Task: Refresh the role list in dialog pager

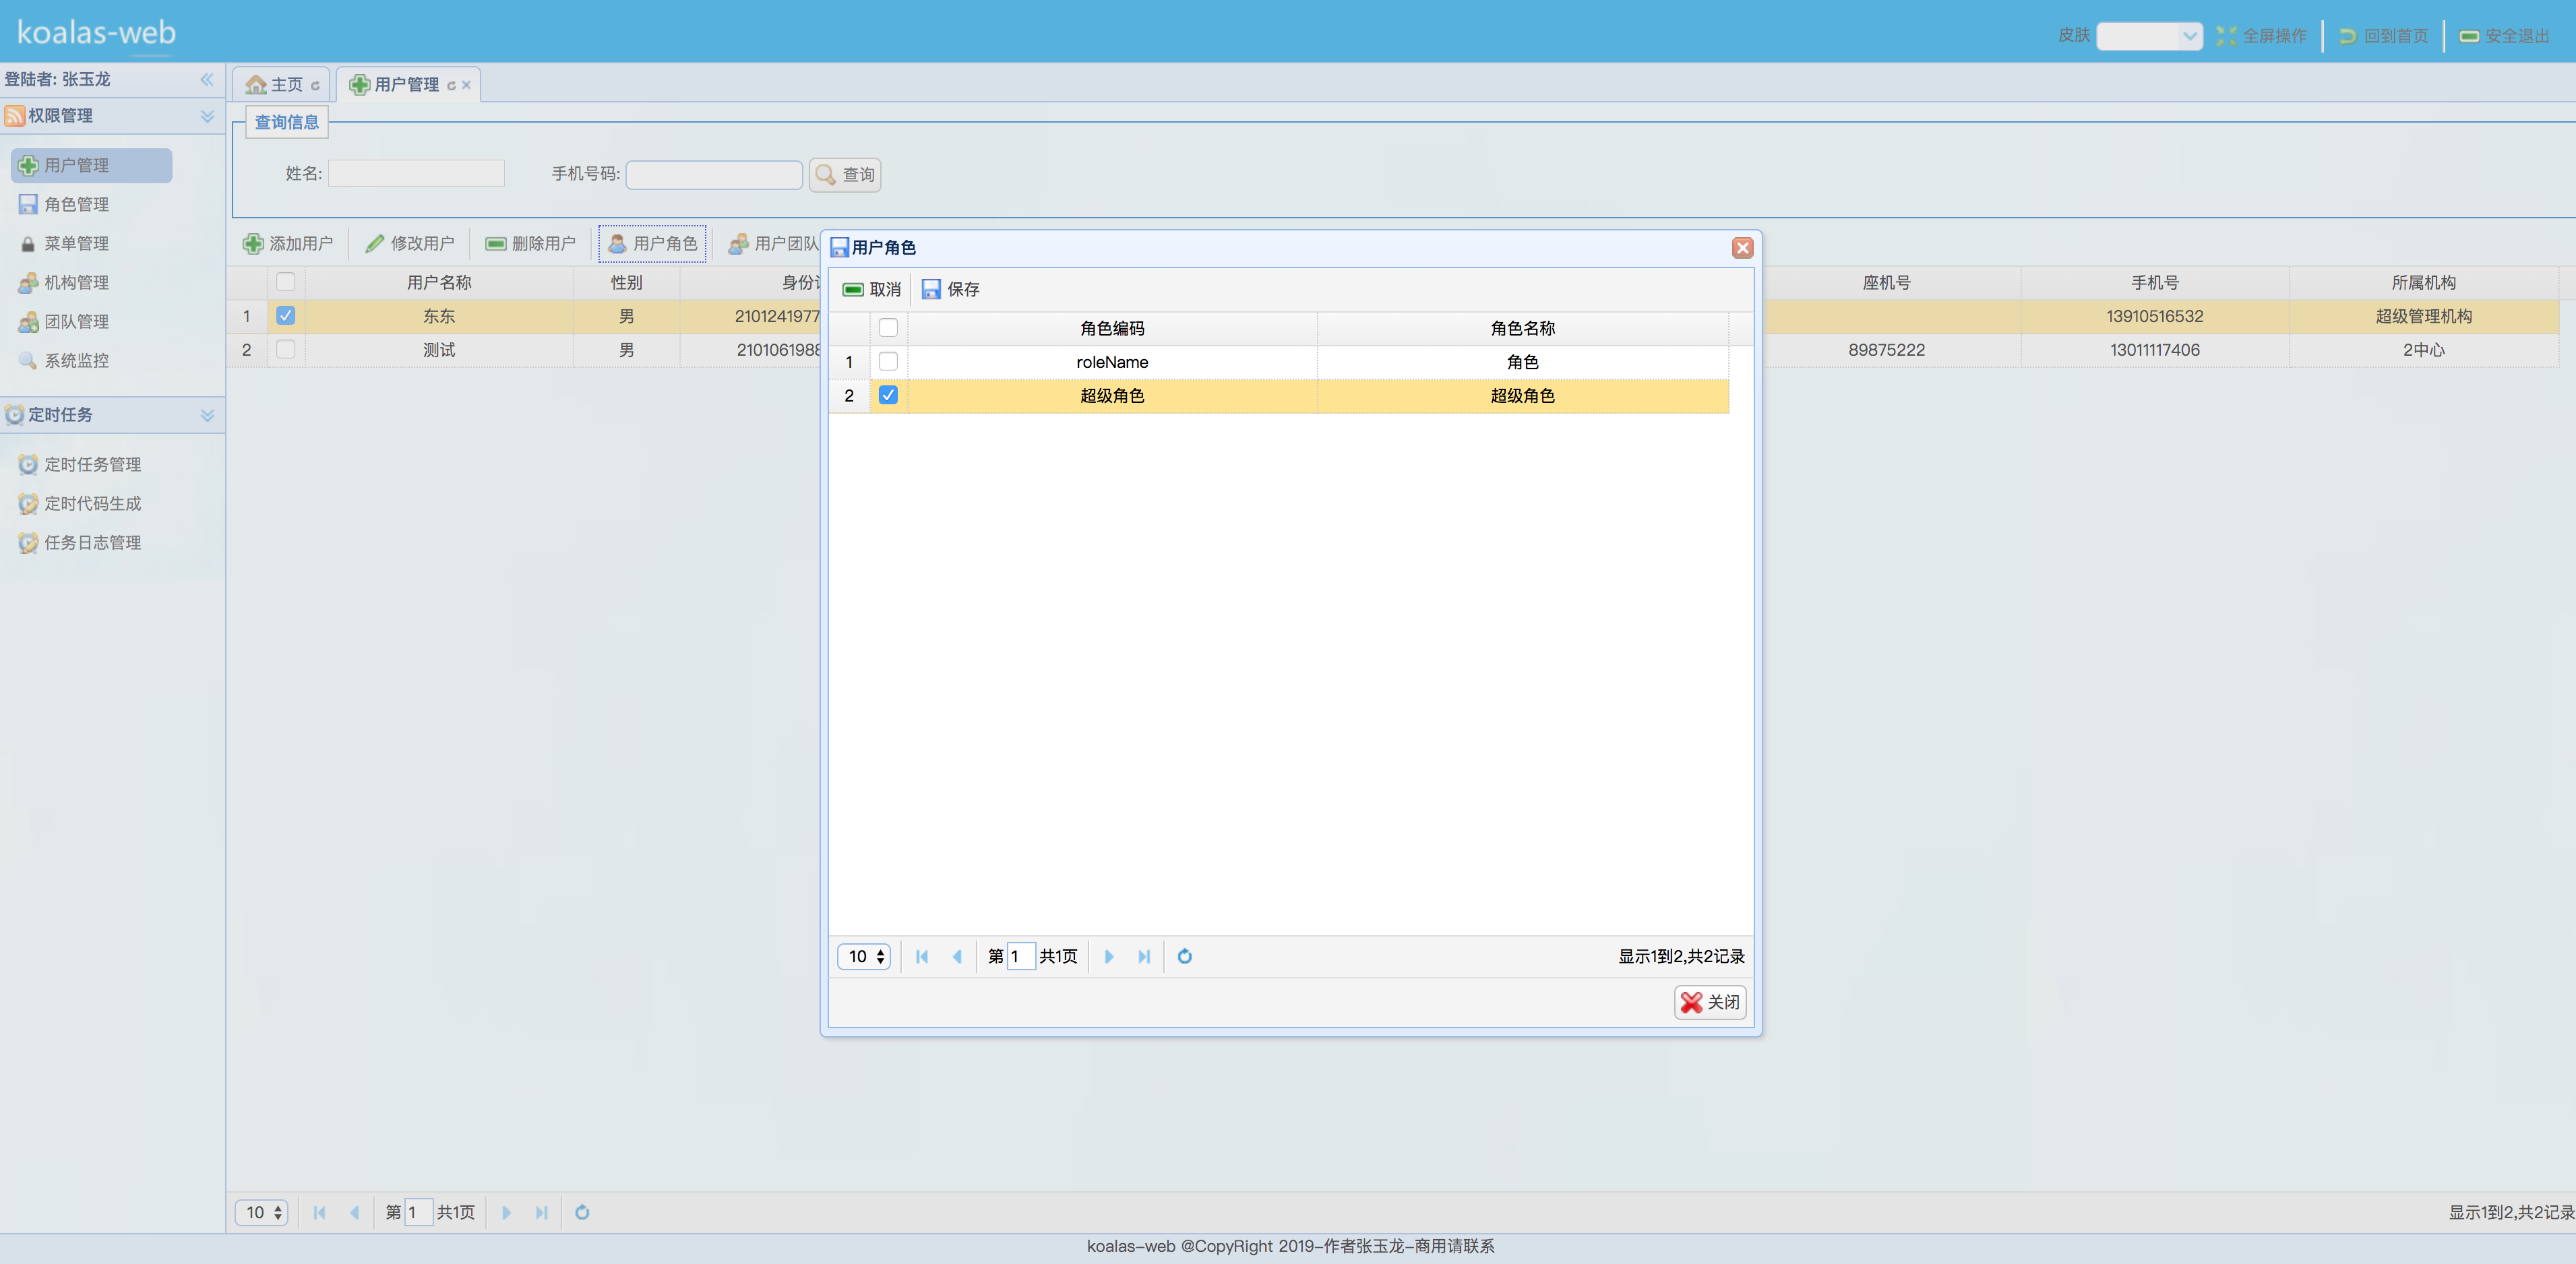Action: click(1184, 957)
